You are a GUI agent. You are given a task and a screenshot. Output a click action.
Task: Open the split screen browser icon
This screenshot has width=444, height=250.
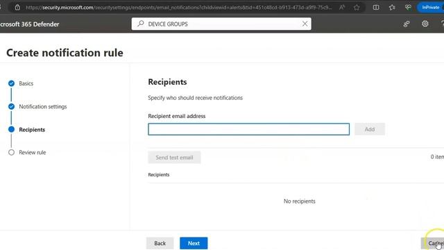[376, 8]
